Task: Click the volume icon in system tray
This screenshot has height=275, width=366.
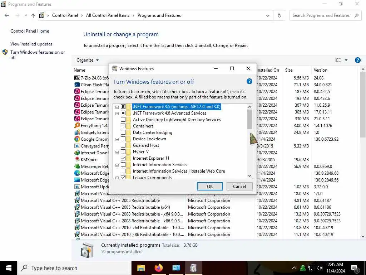Action: [320, 268]
